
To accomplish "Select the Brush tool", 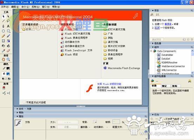I will coord(8,36).
